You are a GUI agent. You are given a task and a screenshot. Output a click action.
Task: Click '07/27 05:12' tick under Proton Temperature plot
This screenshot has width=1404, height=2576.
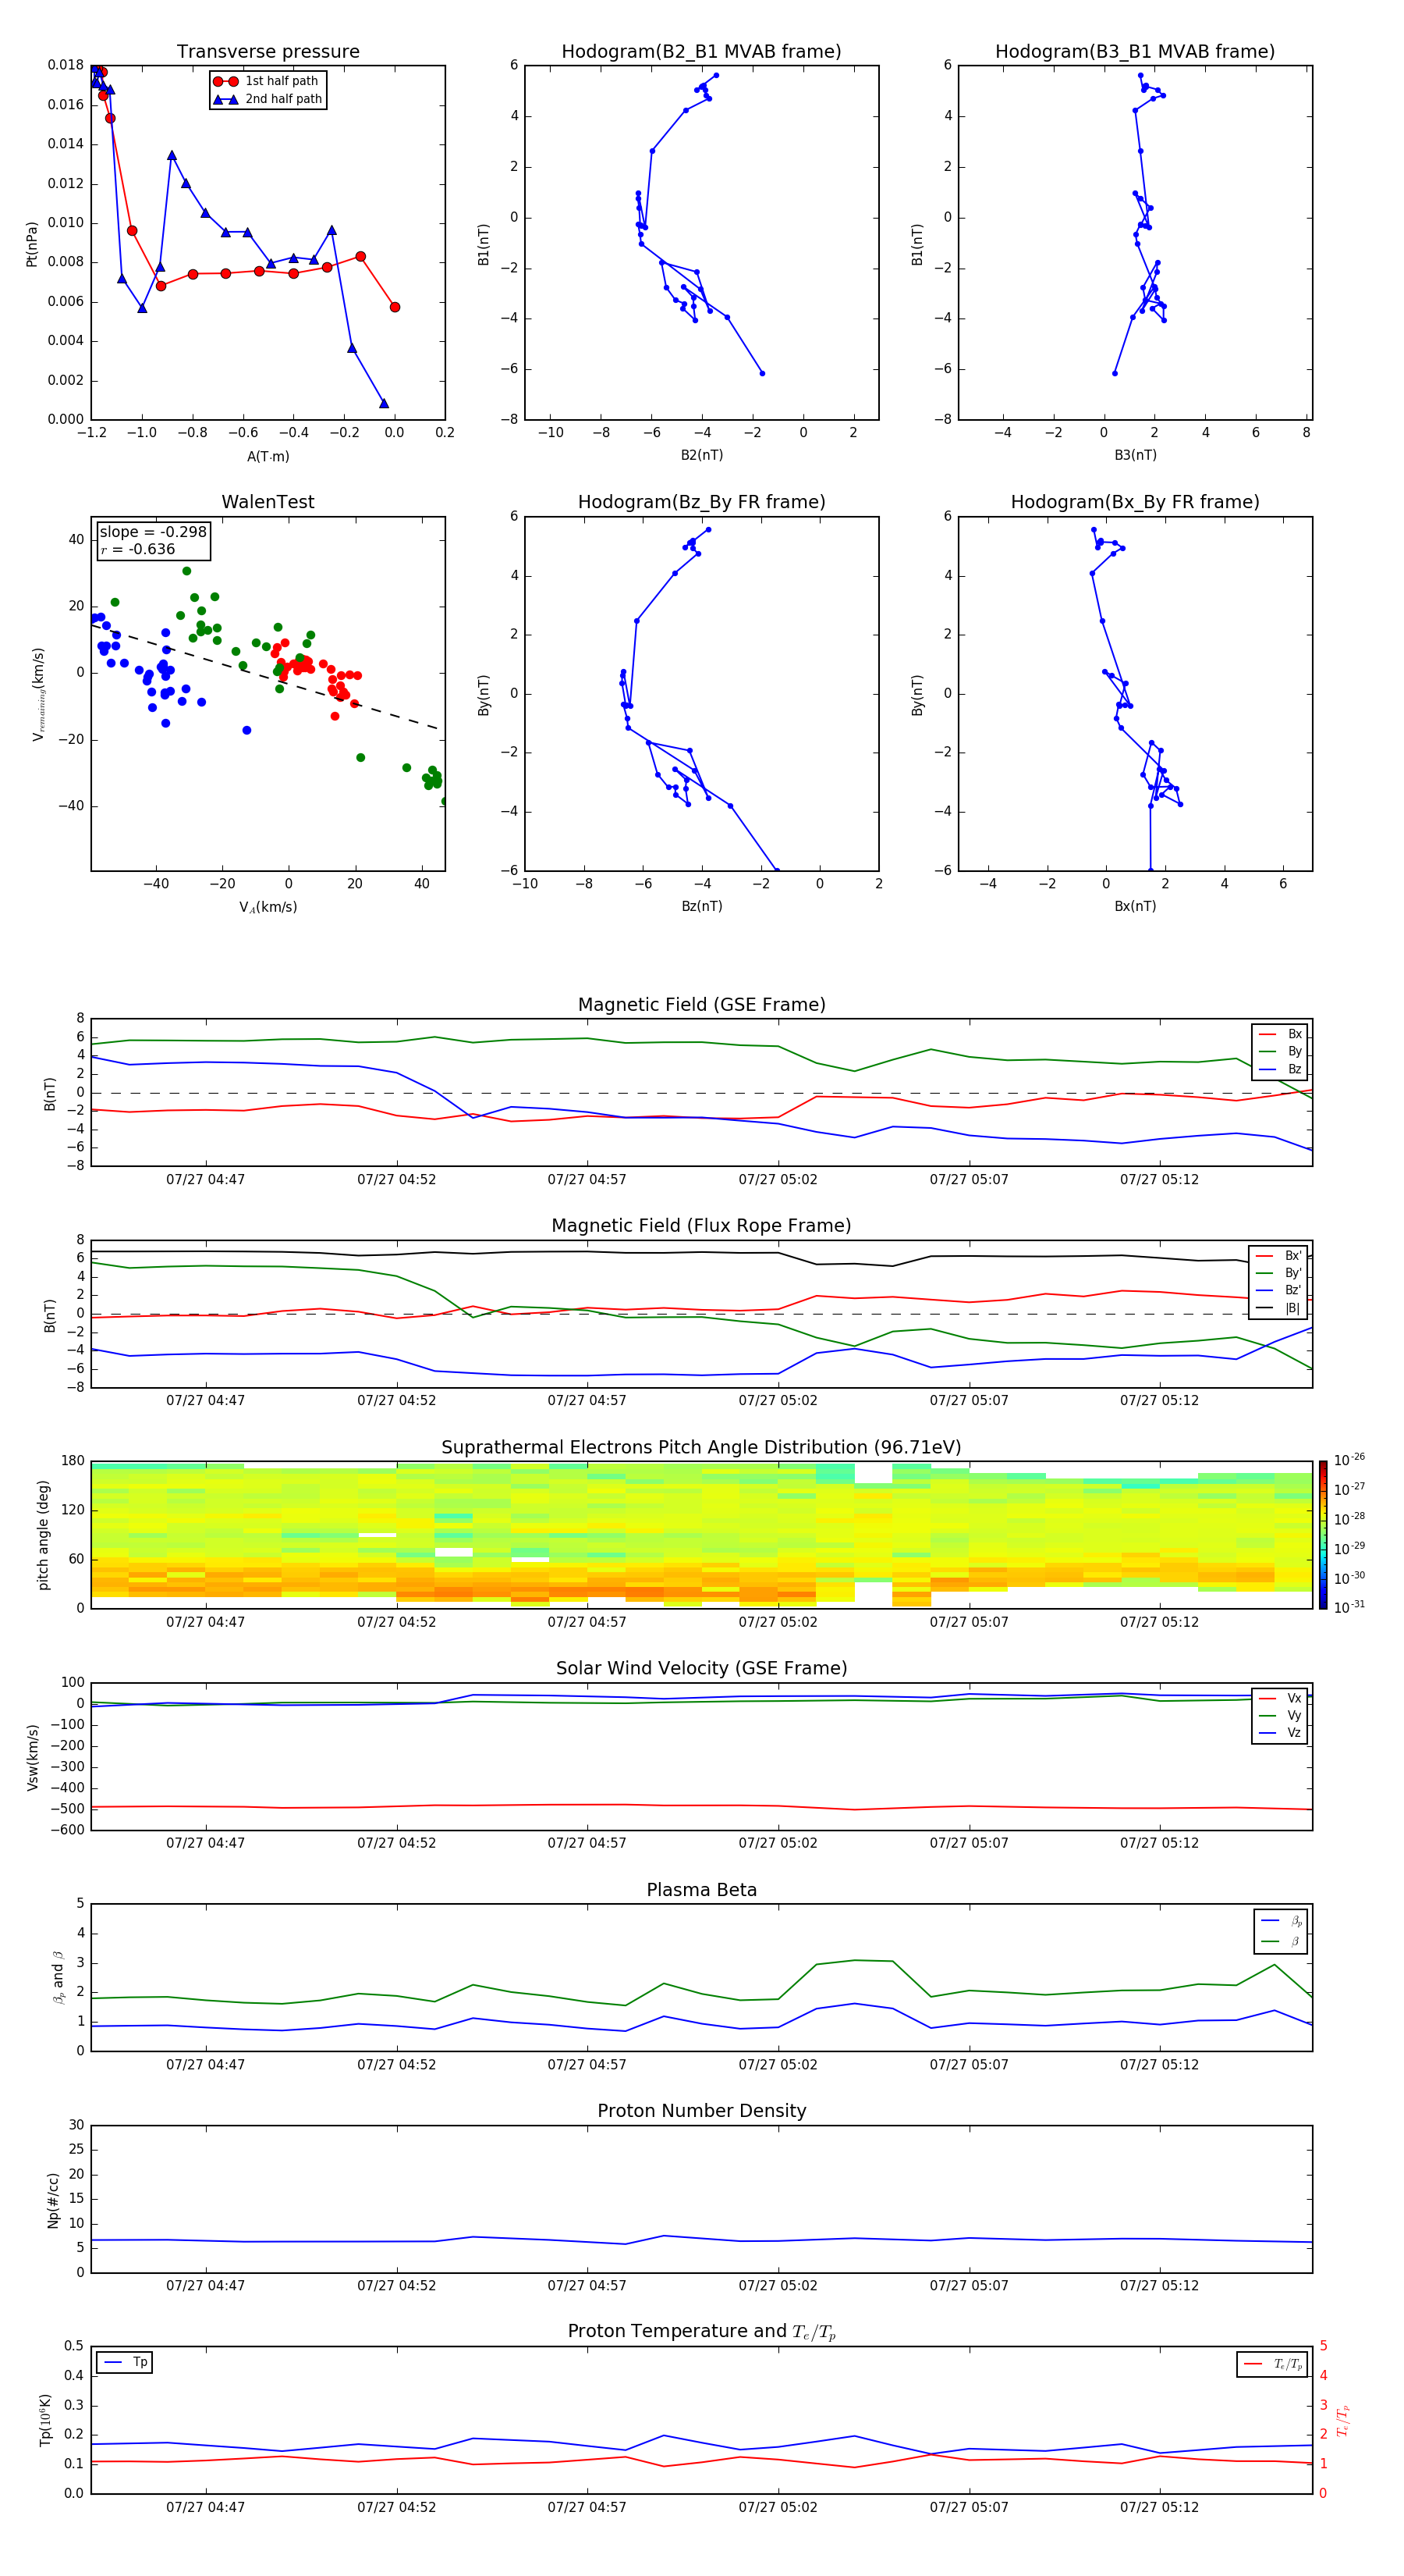(x=1159, y=2507)
